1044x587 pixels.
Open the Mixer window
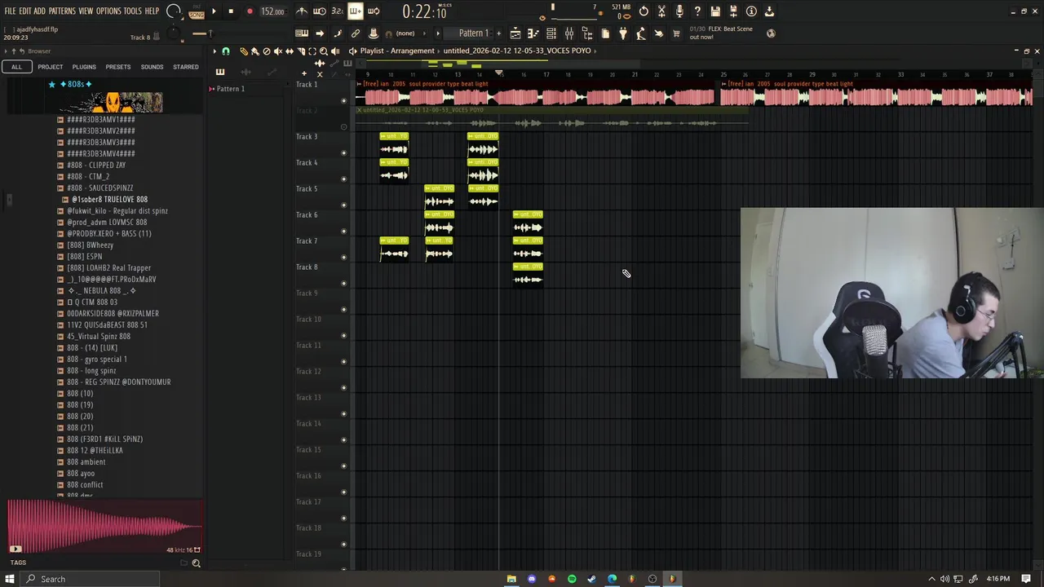point(569,33)
